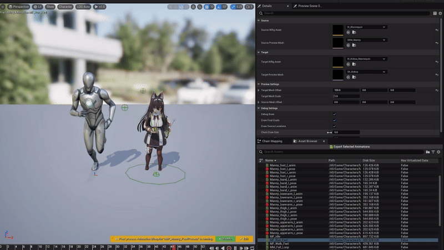Open Details property matrix grid icon

(435, 13)
